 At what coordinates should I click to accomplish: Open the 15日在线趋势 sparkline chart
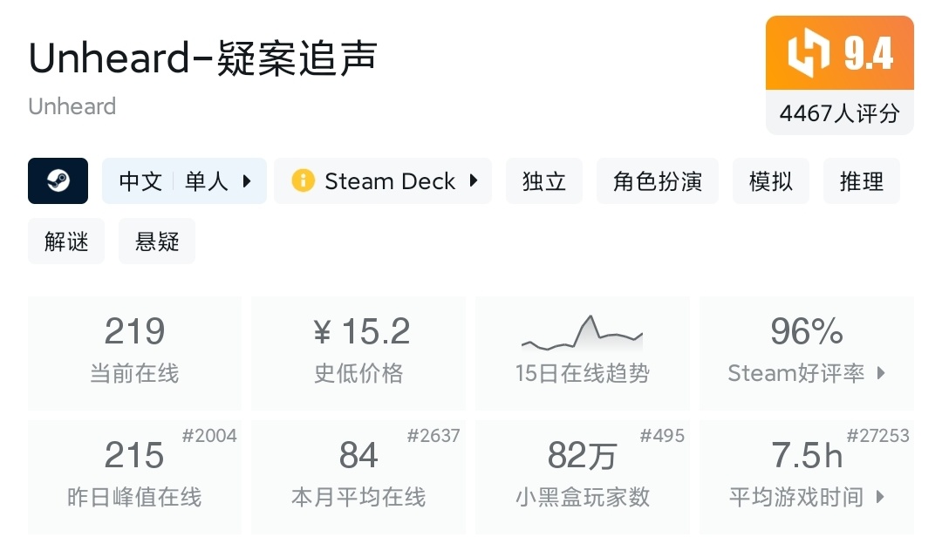[582, 332]
